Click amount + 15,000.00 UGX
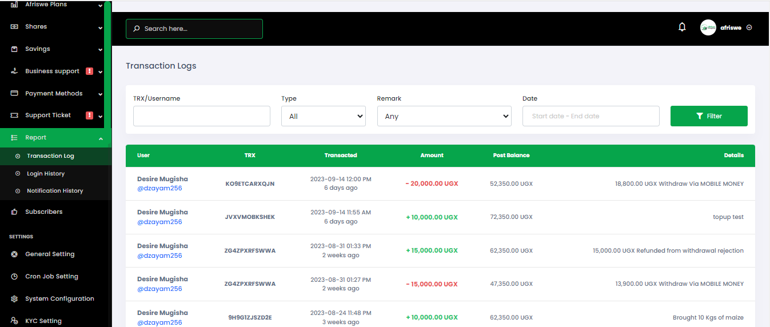This screenshot has width=770, height=327. coord(432,250)
